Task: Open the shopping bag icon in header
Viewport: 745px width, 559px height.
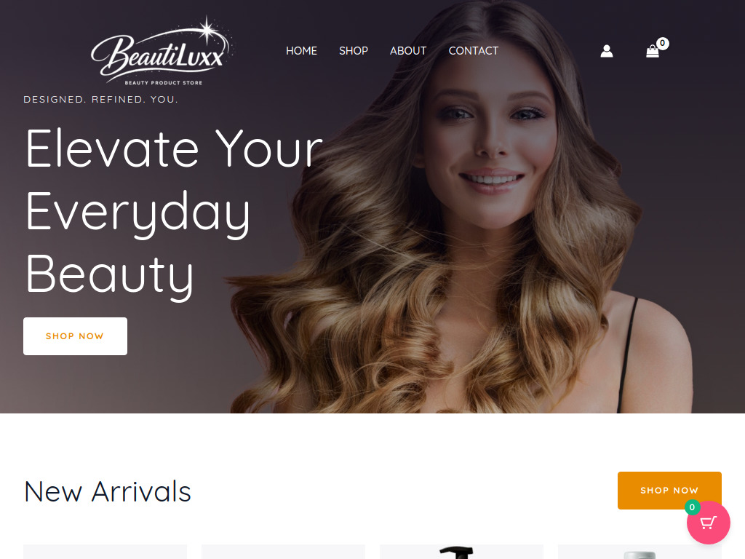Action: click(x=653, y=52)
